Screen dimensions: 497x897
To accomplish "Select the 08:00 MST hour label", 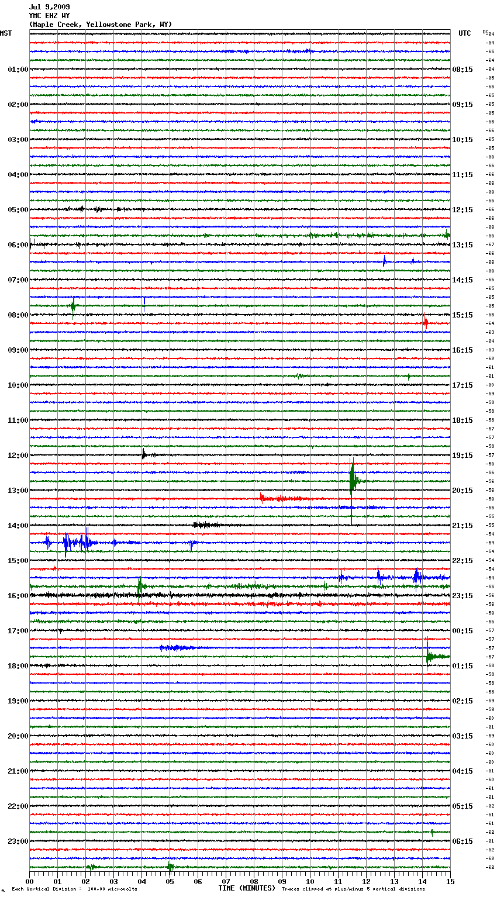I will [x=18, y=315].
